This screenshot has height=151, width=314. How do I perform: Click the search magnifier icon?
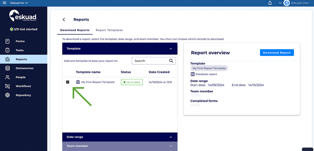pyautogui.click(x=171, y=61)
